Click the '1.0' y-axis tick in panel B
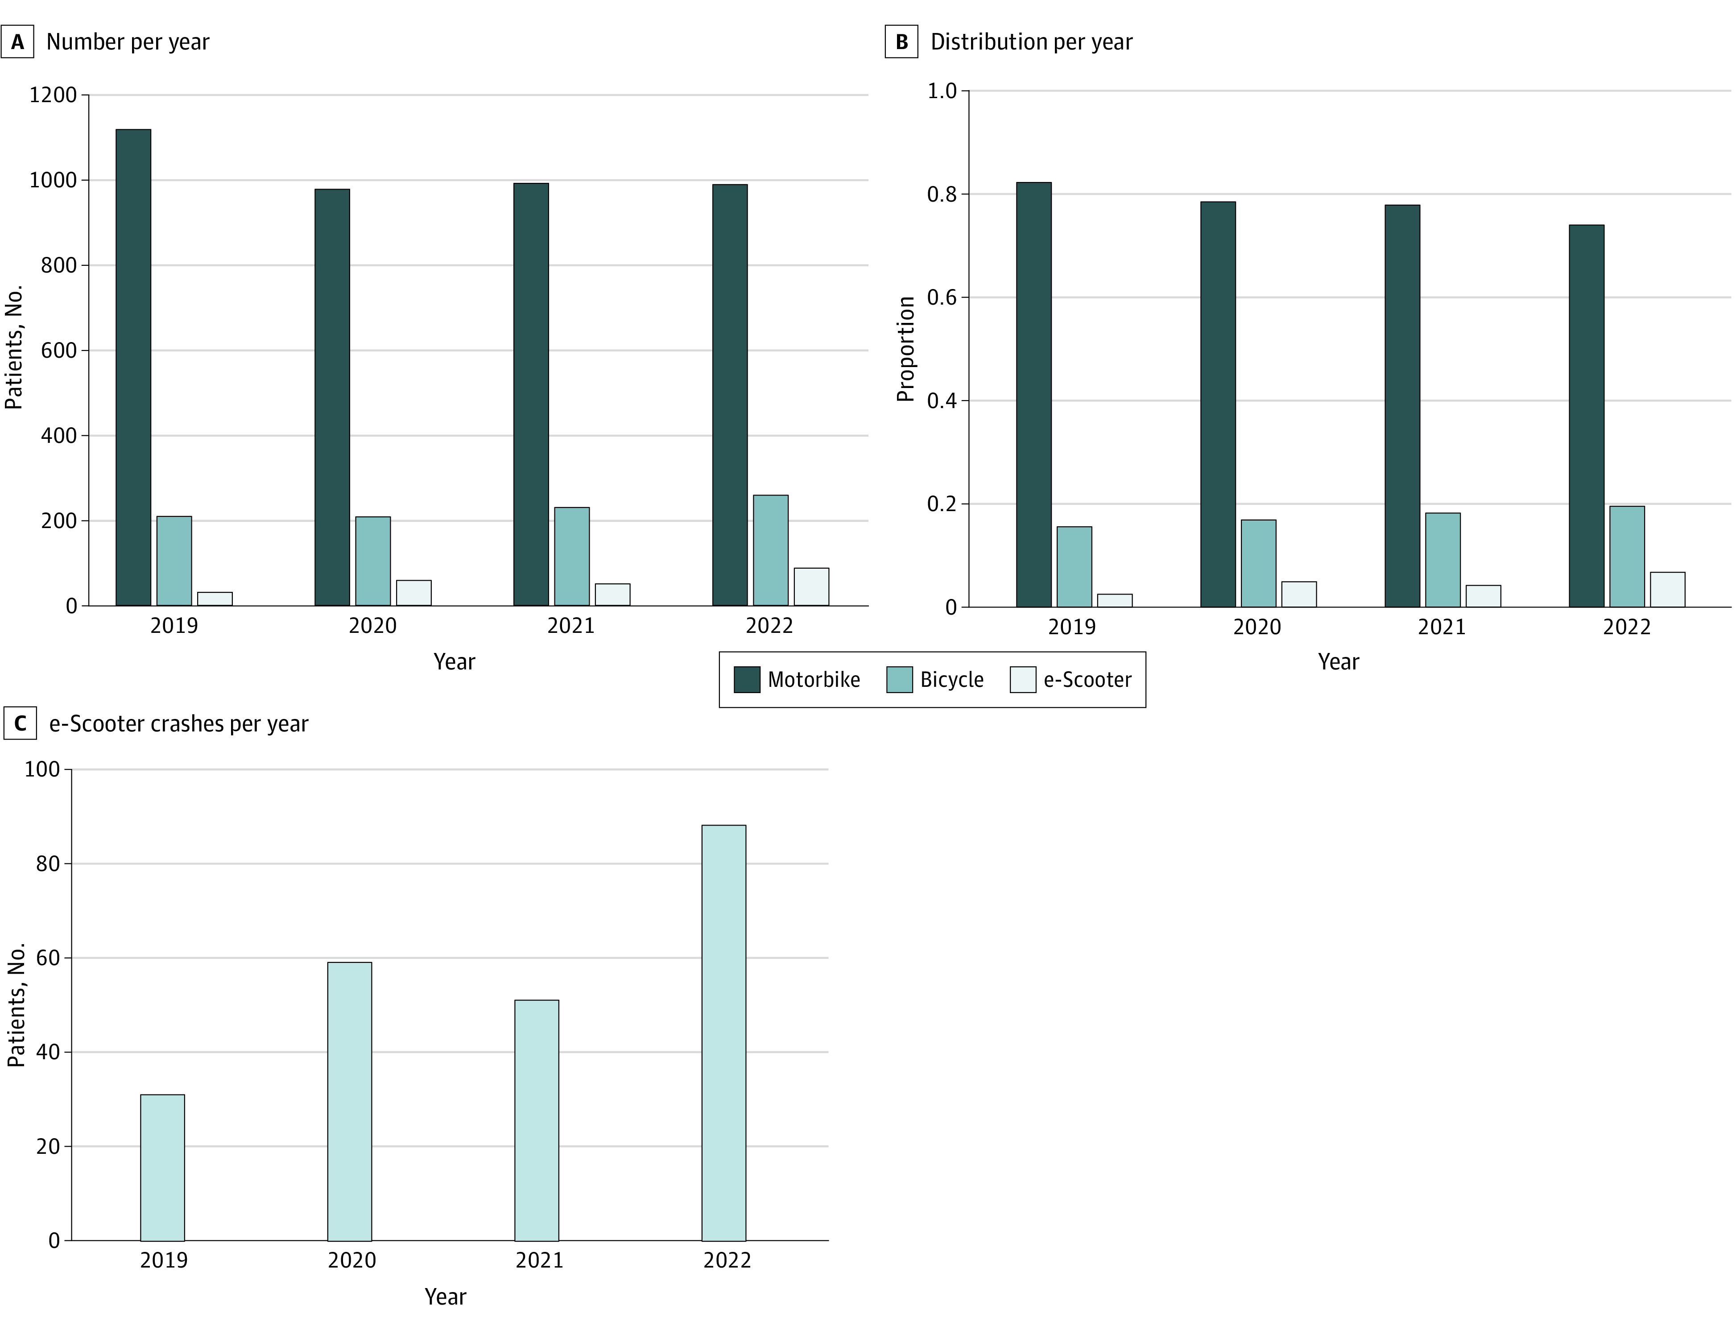Screen dimensions: 1736x1338 [943, 91]
